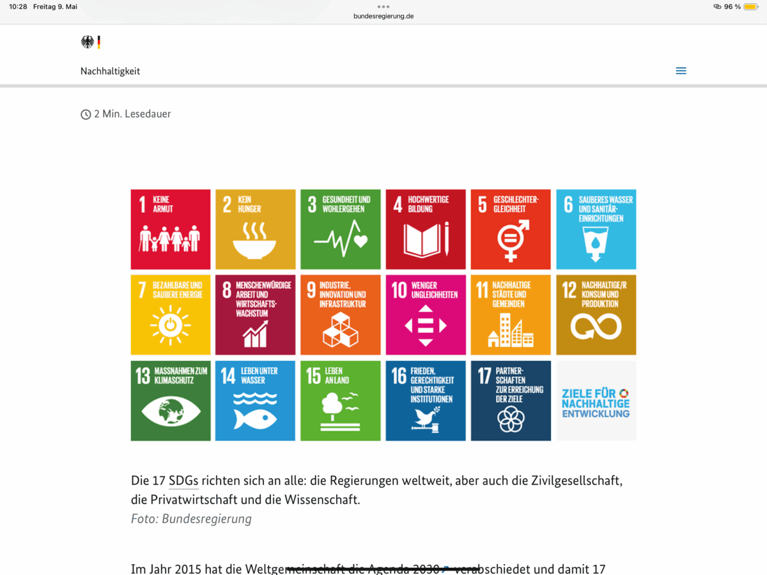
Task: Click the 2 Min. Lesedauer text
Action: [132, 114]
